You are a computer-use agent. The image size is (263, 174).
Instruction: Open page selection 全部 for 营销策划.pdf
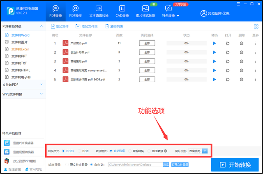click(147, 62)
